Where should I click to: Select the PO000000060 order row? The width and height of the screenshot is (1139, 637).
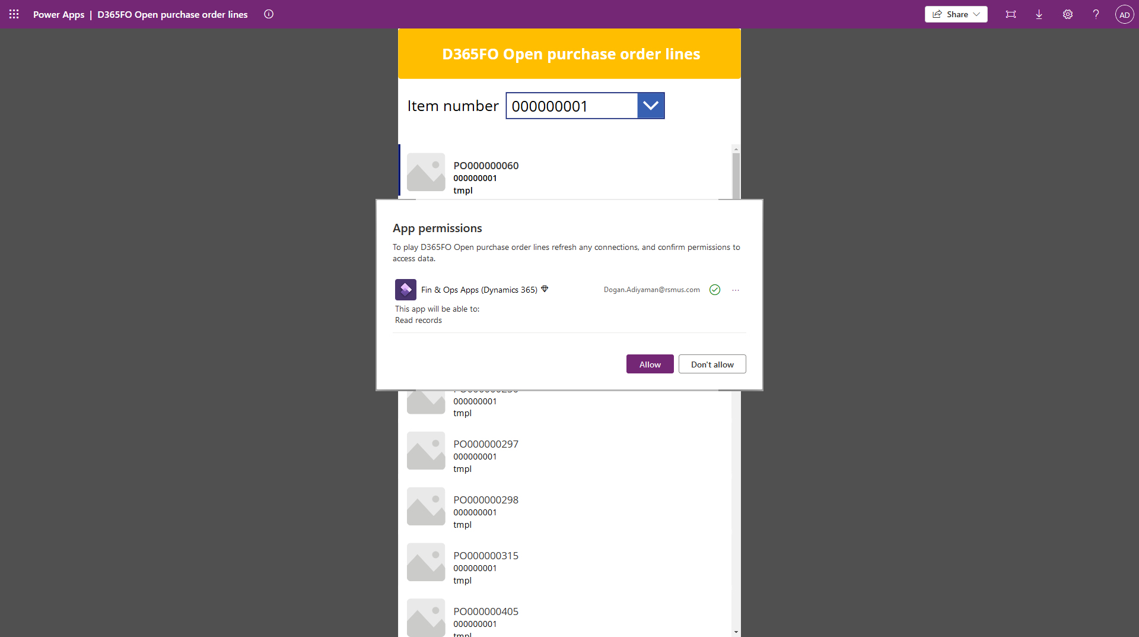pyautogui.click(x=565, y=172)
